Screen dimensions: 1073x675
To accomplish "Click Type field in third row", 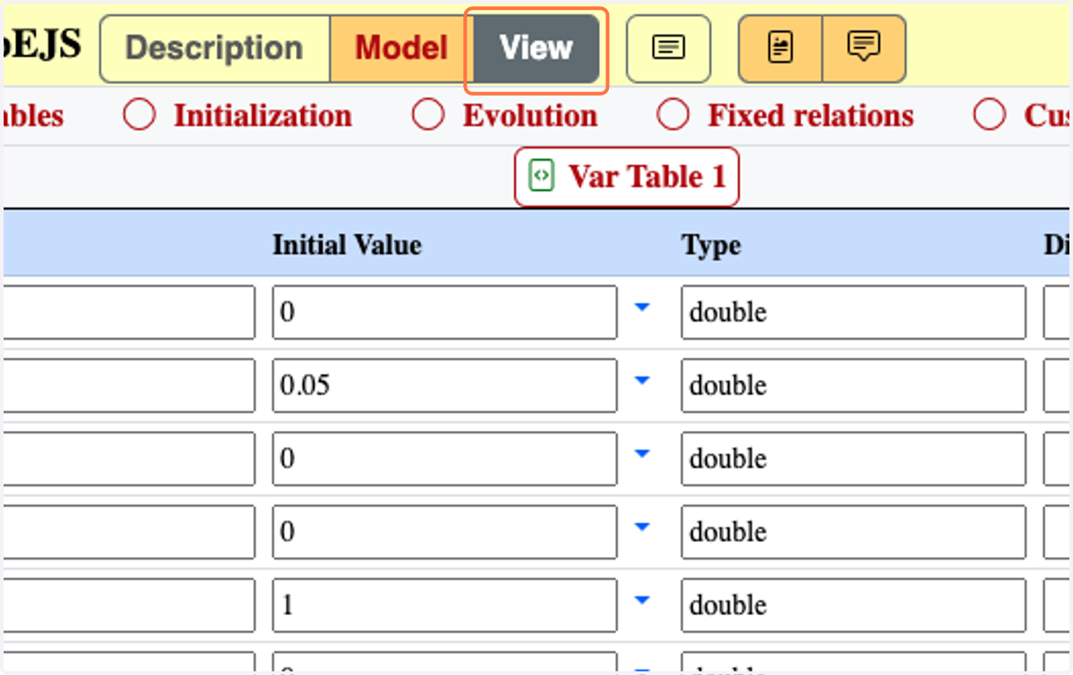I will tap(853, 459).
